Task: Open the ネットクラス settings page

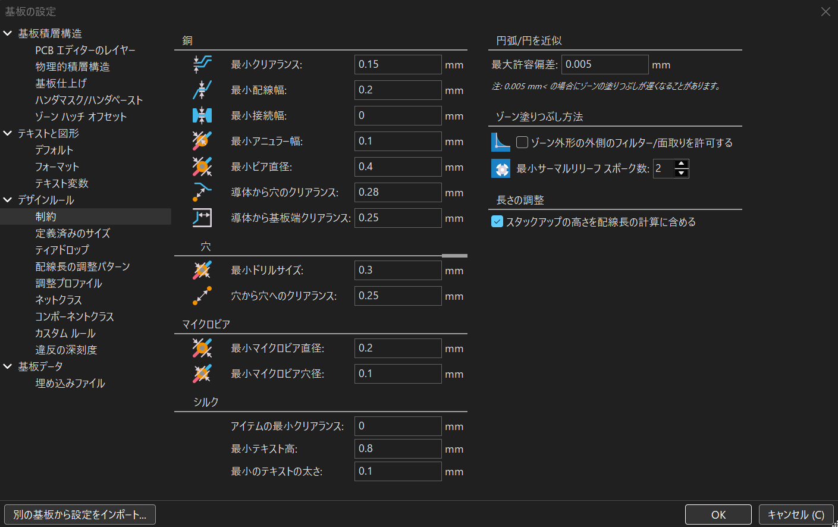Action: (x=58, y=300)
